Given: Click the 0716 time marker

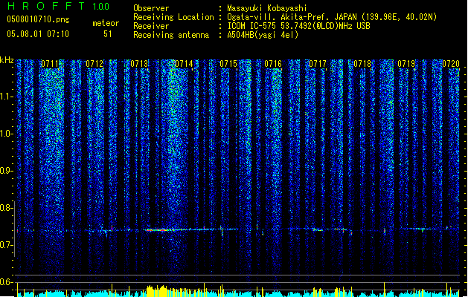Looking at the screenshot, I should tap(273, 64).
